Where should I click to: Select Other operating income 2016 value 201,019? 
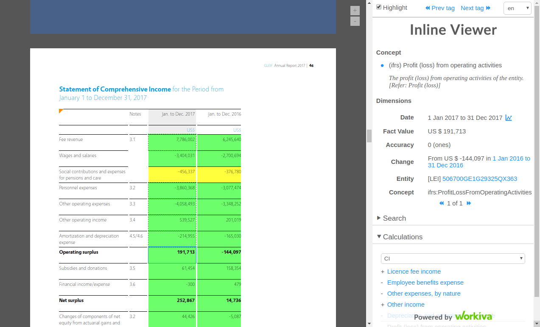(219, 223)
